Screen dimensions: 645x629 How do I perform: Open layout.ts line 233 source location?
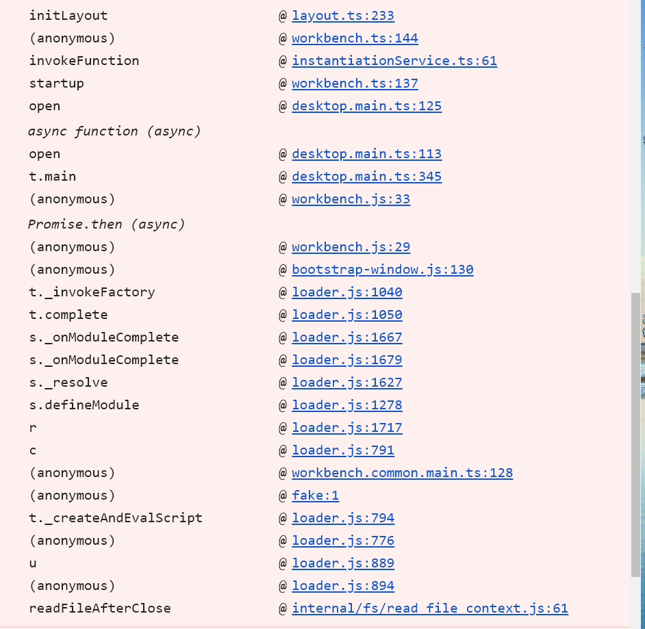pyautogui.click(x=342, y=15)
